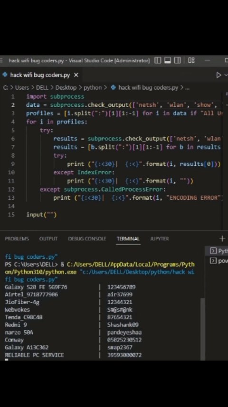
Task: Toggle primary side bar layout icon
Action: (157, 61)
